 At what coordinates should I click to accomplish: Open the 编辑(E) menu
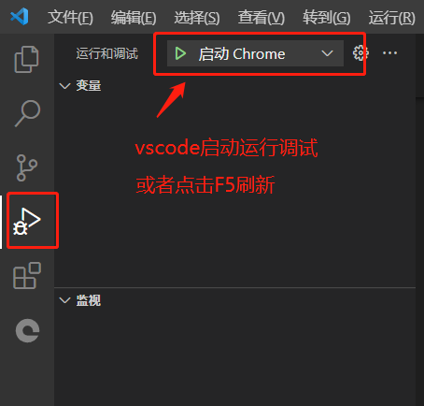pyautogui.click(x=134, y=17)
